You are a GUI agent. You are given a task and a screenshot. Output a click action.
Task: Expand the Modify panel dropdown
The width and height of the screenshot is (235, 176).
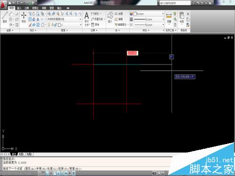[x=33, y=31]
